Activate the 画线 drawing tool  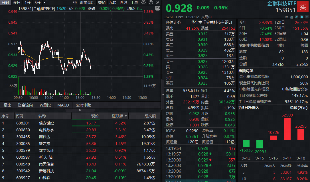pos(123,2)
